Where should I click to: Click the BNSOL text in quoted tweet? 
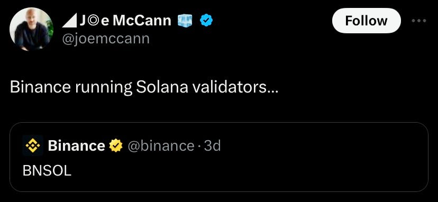pos(47,171)
